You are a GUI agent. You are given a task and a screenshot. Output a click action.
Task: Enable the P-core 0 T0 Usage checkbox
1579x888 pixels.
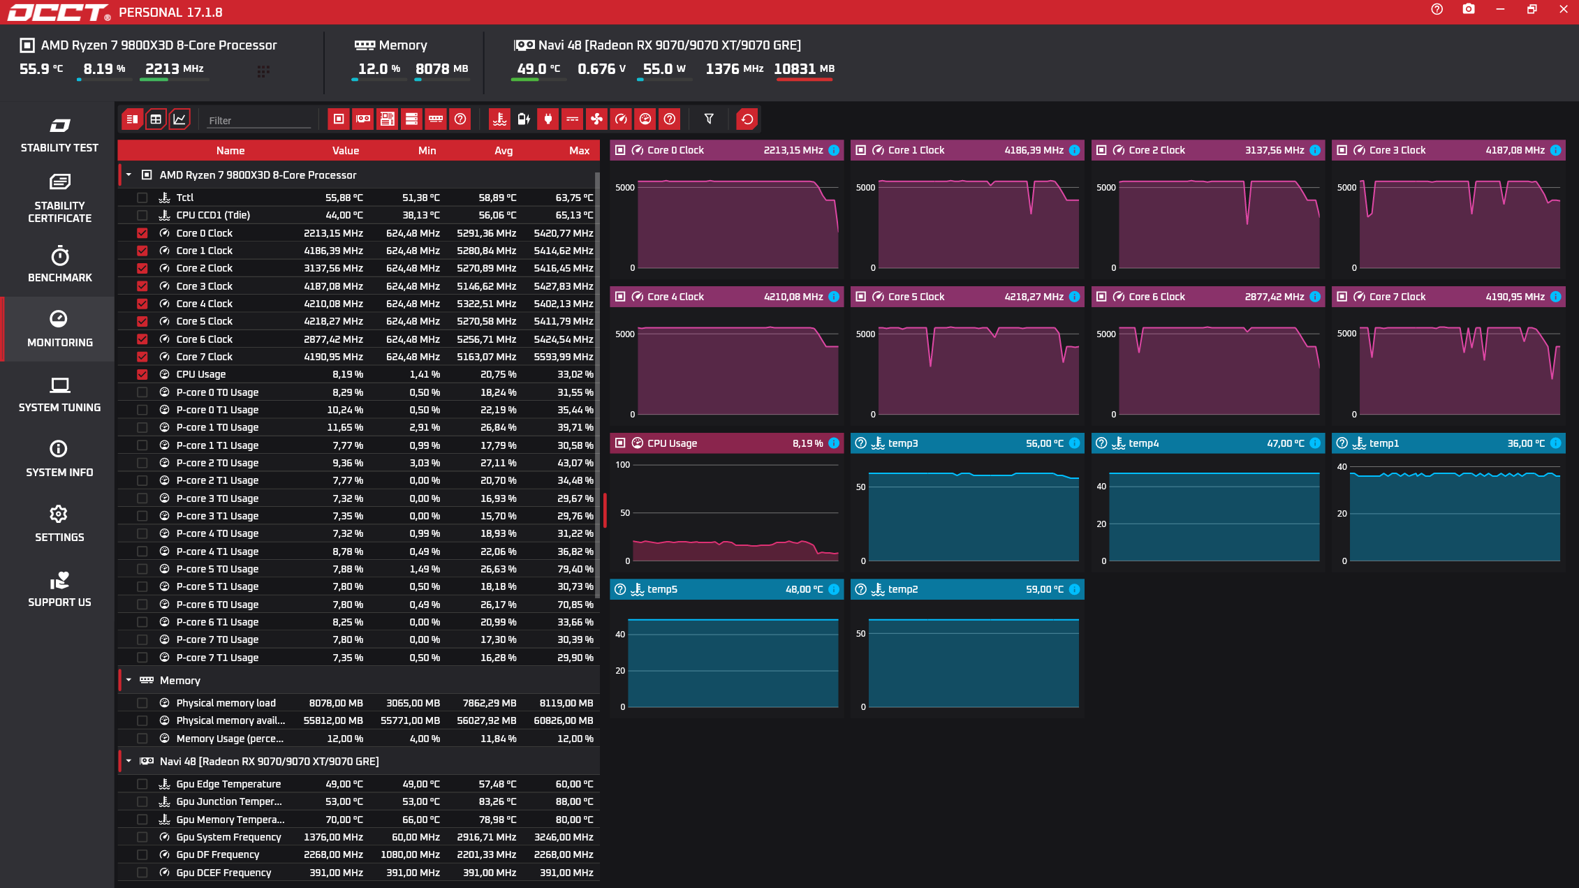142,392
